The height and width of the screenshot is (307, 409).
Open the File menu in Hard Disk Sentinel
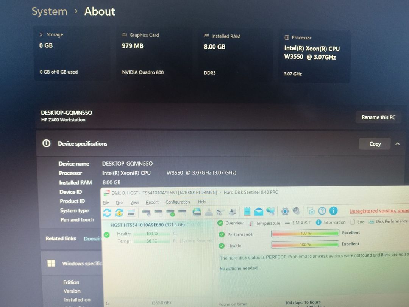[106, 202]
